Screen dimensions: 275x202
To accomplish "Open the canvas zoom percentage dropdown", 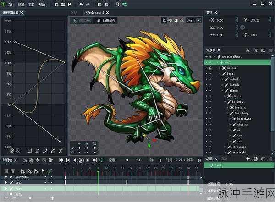I will (x=198, y=21).
